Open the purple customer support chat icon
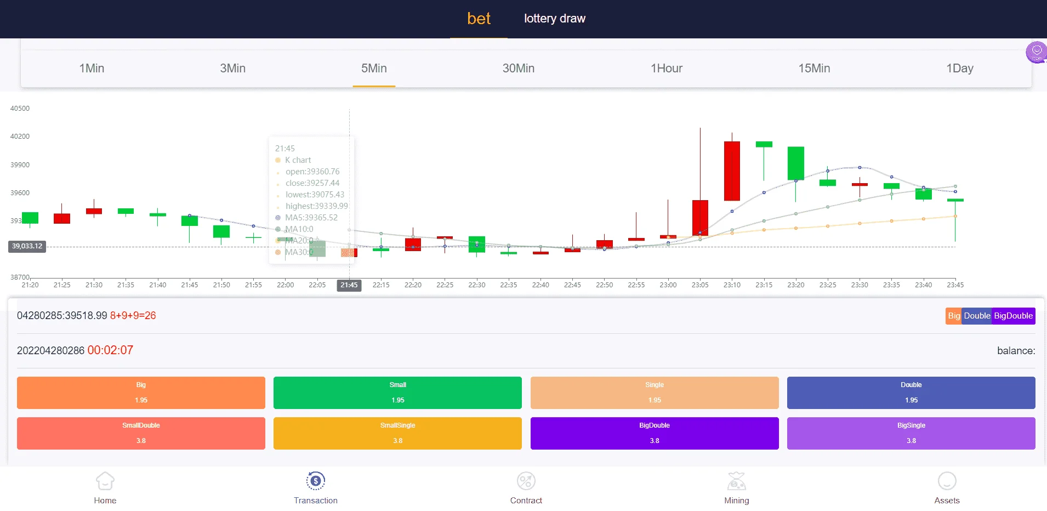 pos(1036,53)
